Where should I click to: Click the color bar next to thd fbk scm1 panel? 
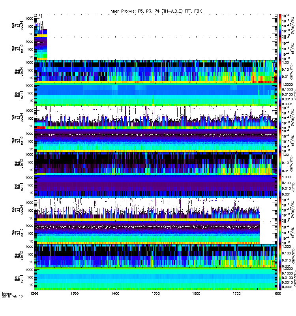tap(280, 186)
